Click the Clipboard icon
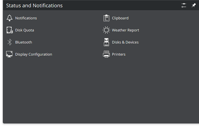Image resolution: width=199 pixels, height=126 pixels. pos(106,18)
